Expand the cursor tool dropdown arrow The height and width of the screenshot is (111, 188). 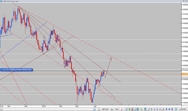click(x=143, y=109)
